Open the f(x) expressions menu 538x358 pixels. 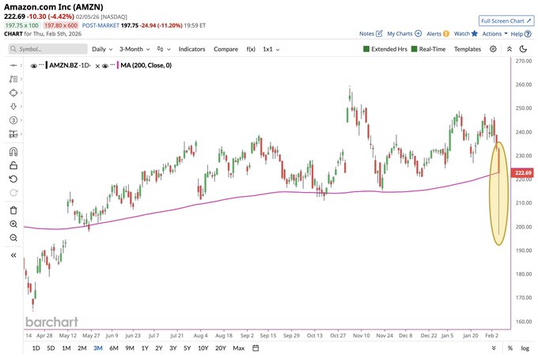pos(251,49)
